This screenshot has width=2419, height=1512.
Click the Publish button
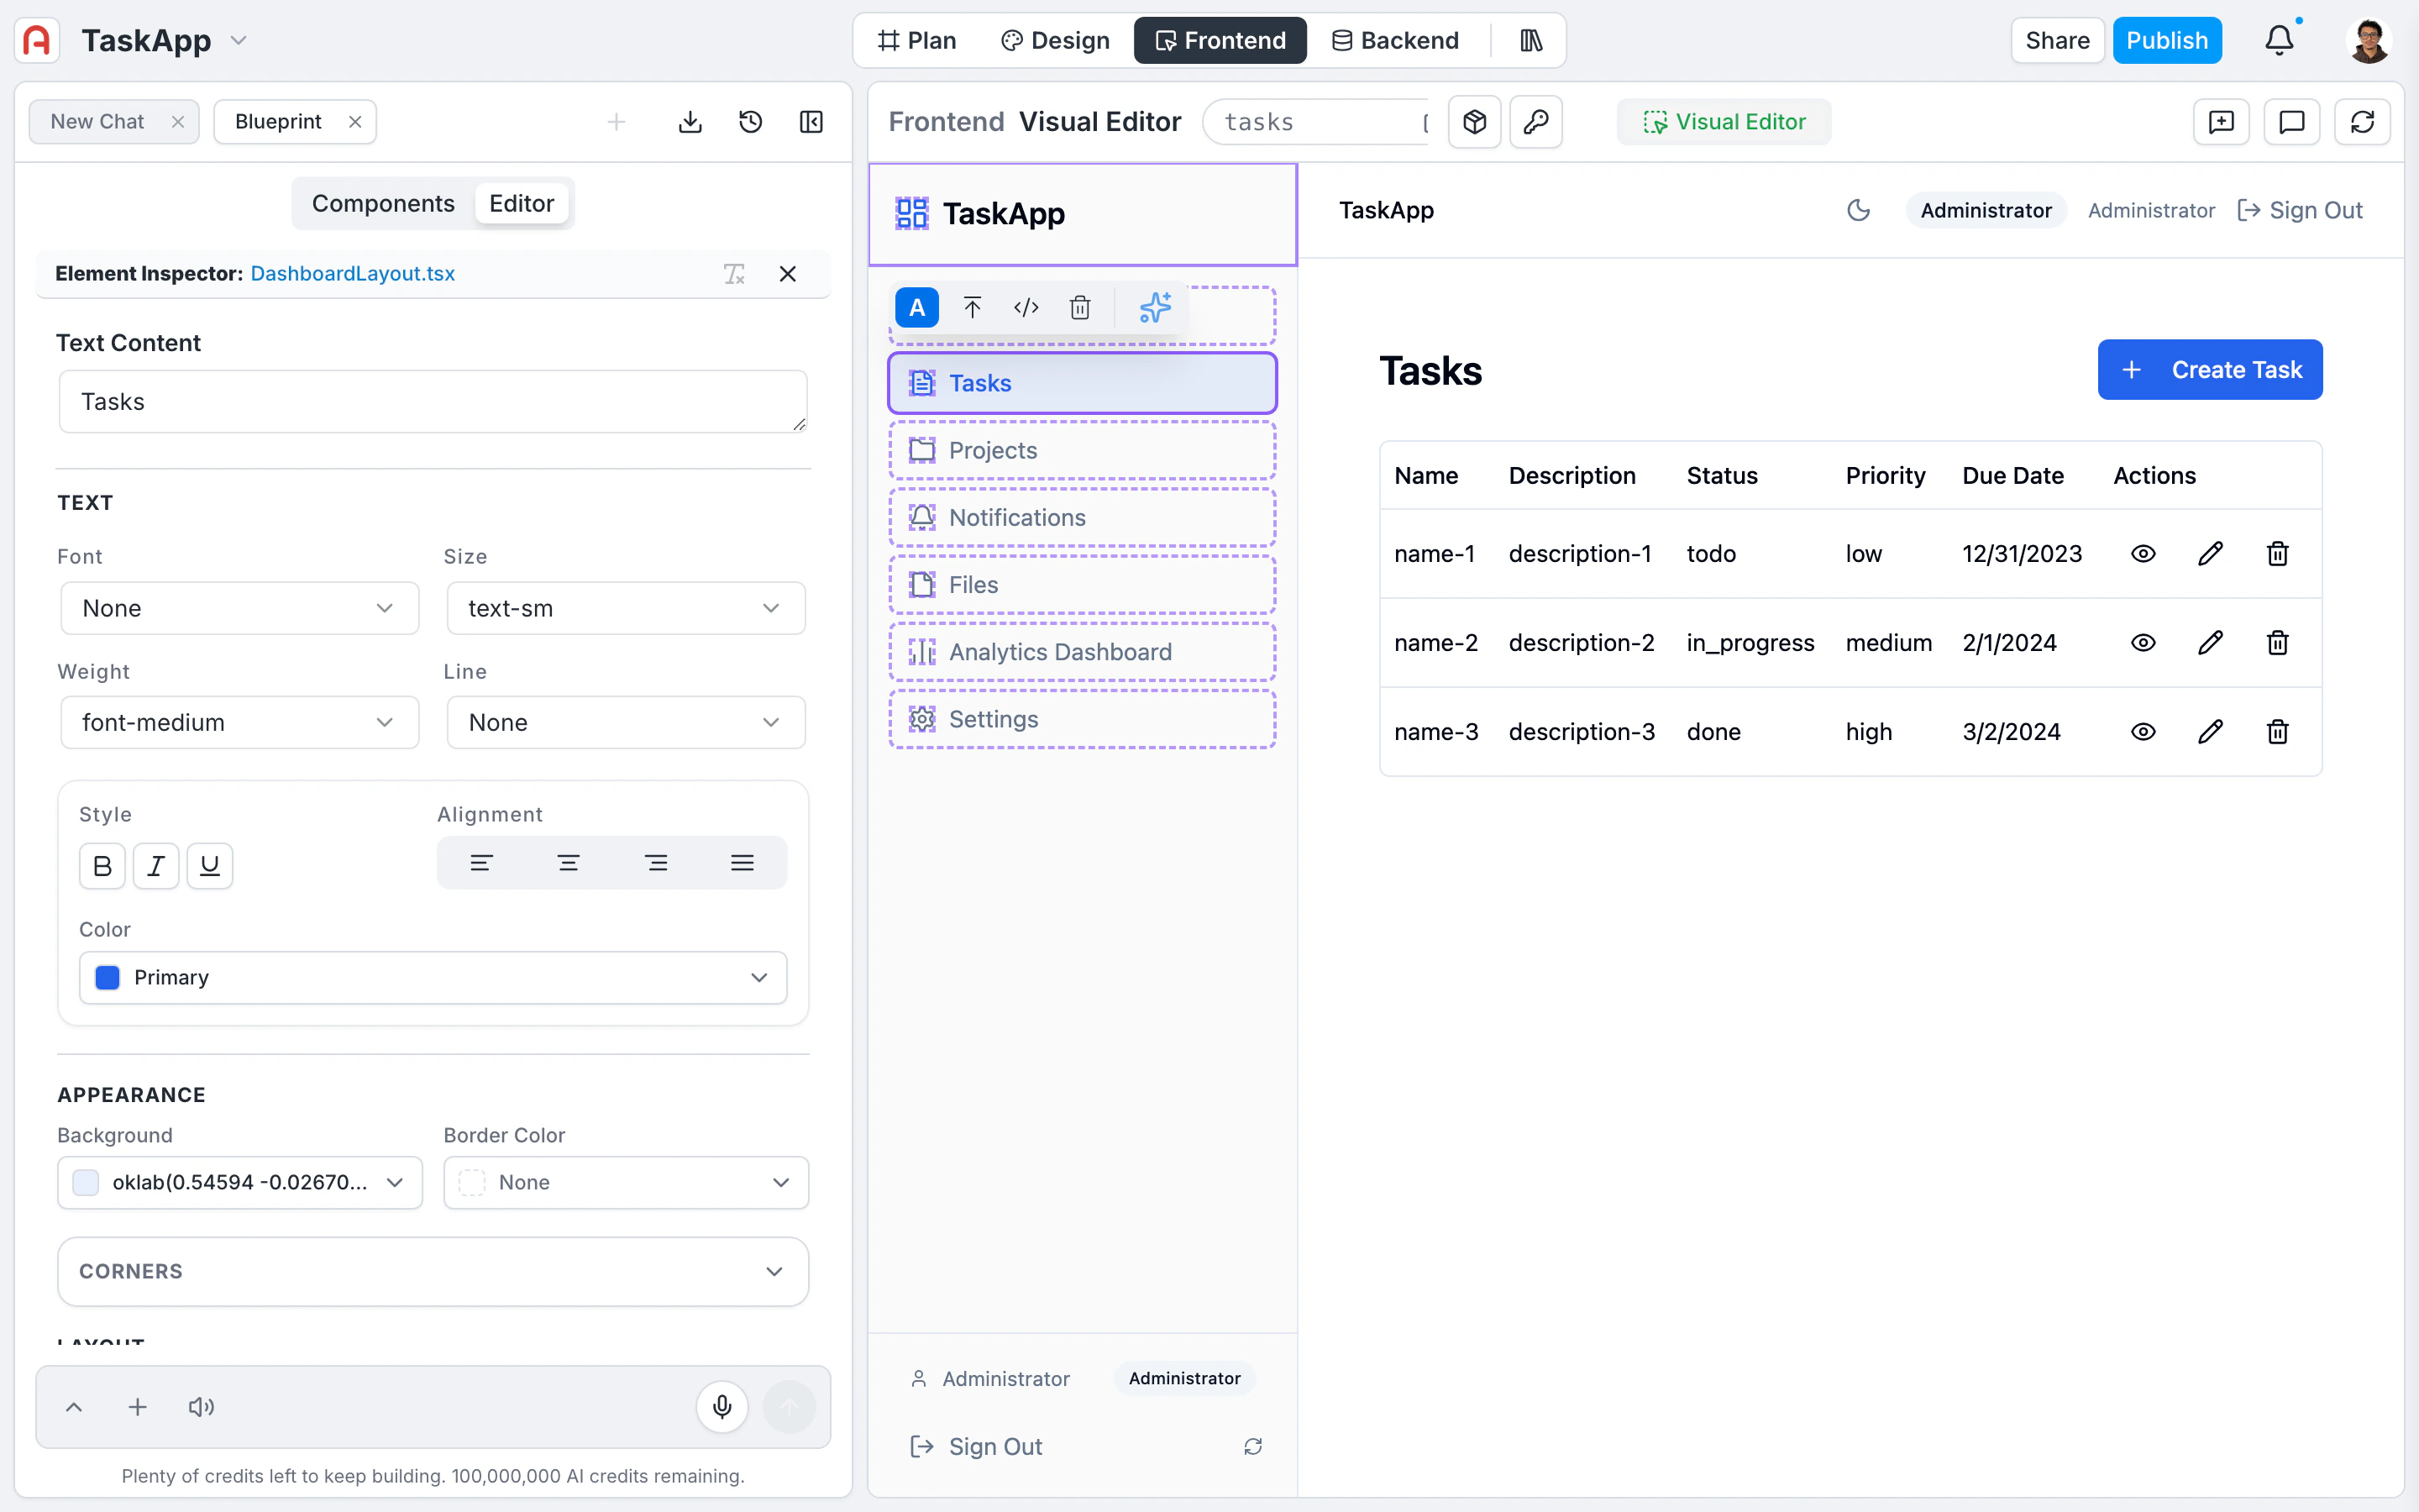2167,40
